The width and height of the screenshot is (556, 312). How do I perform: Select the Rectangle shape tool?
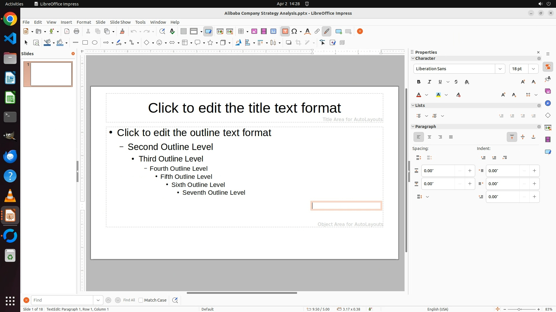85,43
